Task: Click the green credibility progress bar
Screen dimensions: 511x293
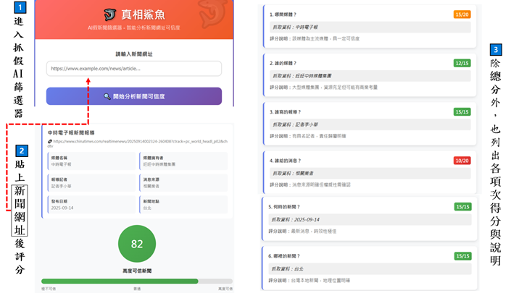Action: coord(120,281)
